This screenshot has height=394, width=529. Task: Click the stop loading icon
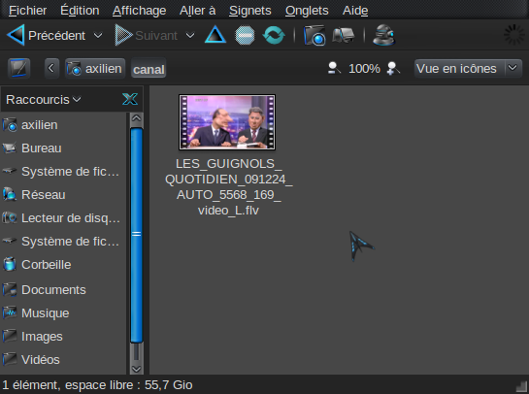[x=245, y=35]
